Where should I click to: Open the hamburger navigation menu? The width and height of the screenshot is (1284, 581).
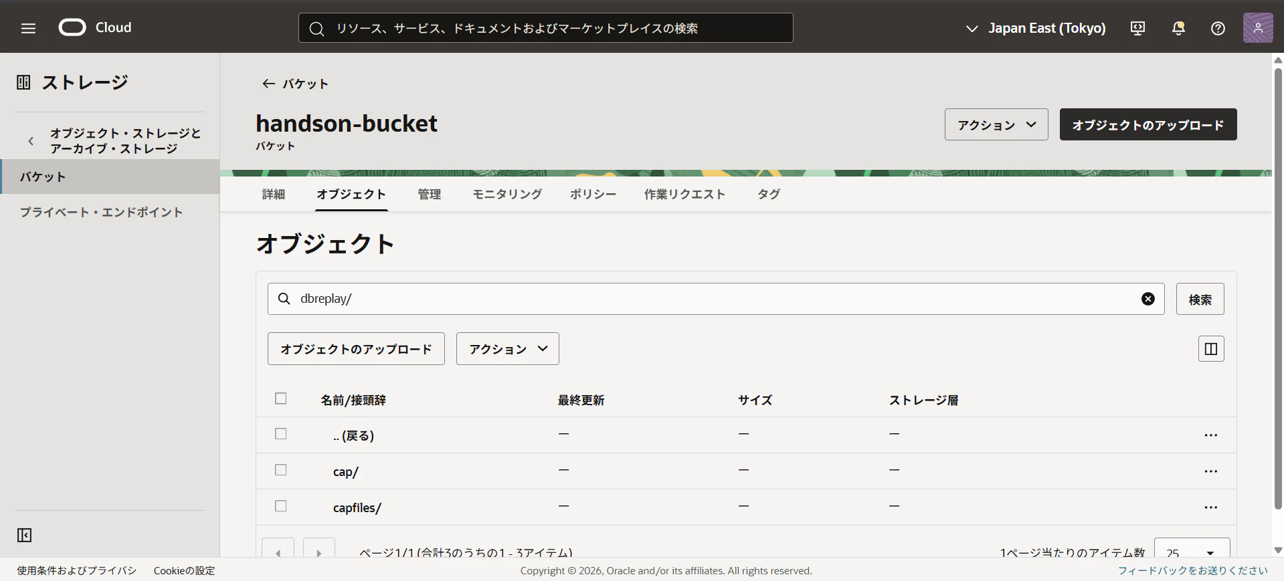click(x=28, y=28)
